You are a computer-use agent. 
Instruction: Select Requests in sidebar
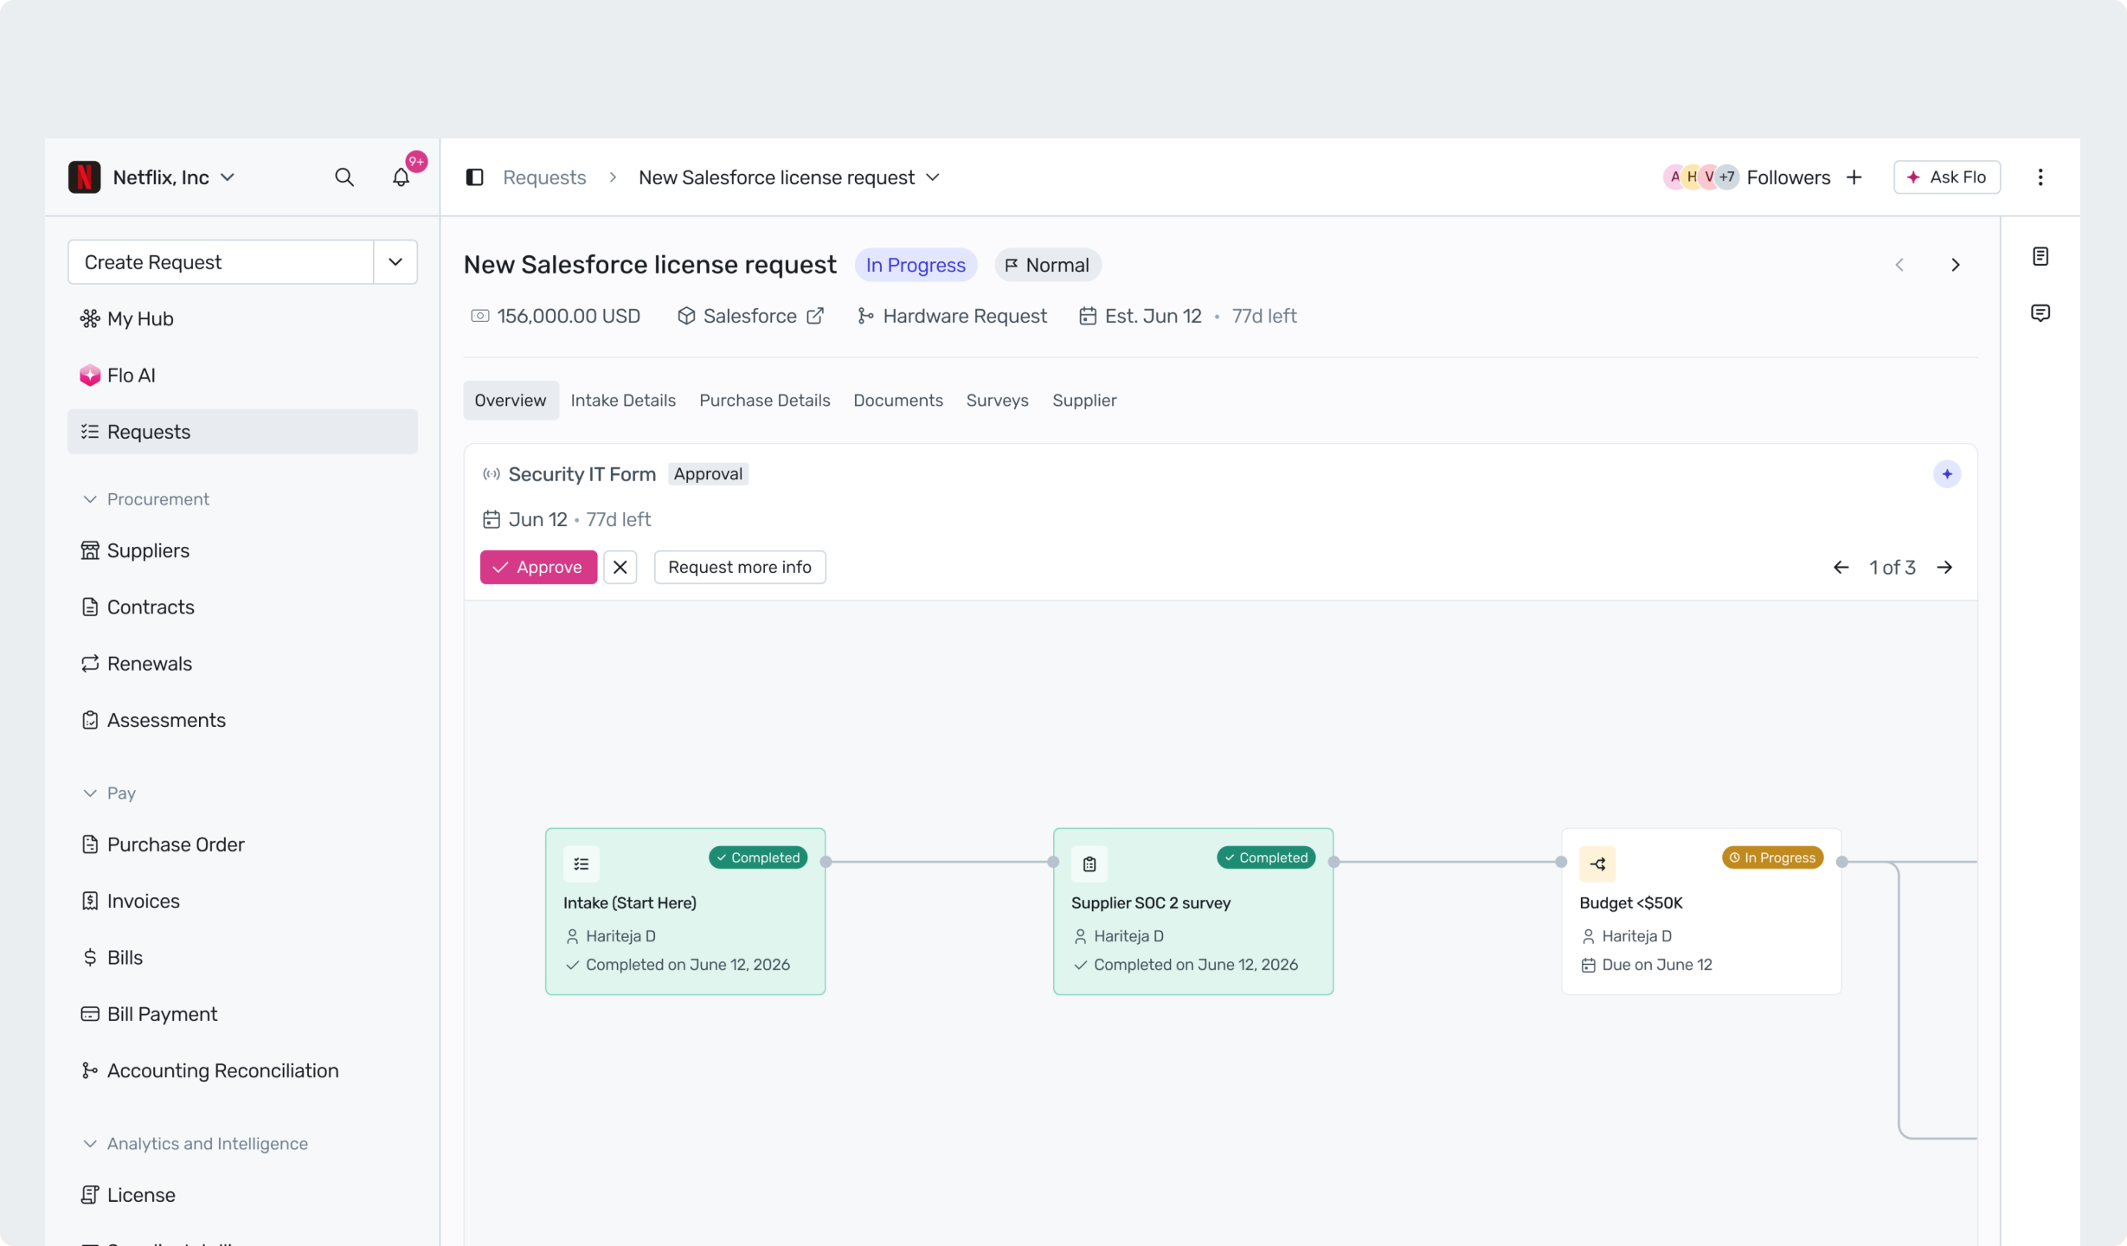point(242,432)
